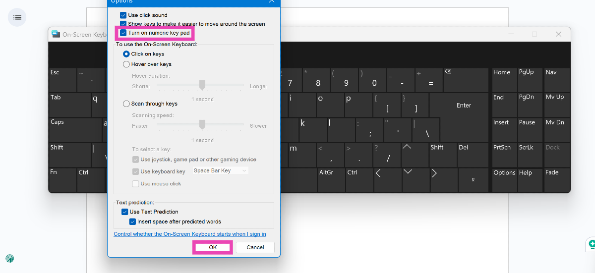Open the Space Bar Key dropdown
This screenshot has height=273, width=595.
point(220,170)
